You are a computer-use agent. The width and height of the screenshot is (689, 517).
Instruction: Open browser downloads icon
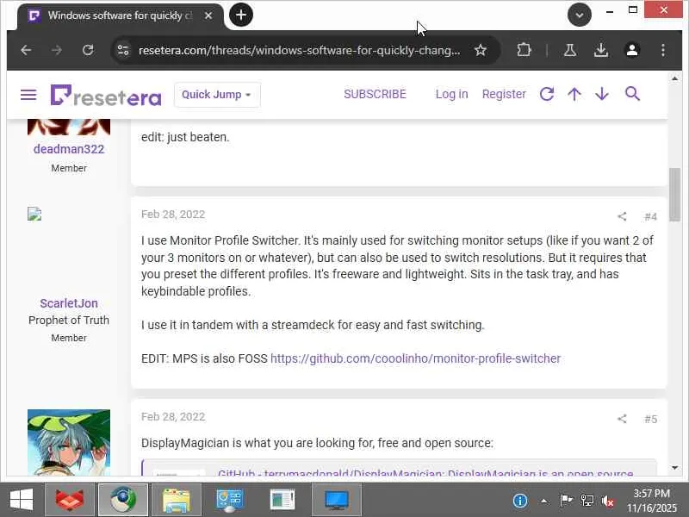tap(601, 50)
